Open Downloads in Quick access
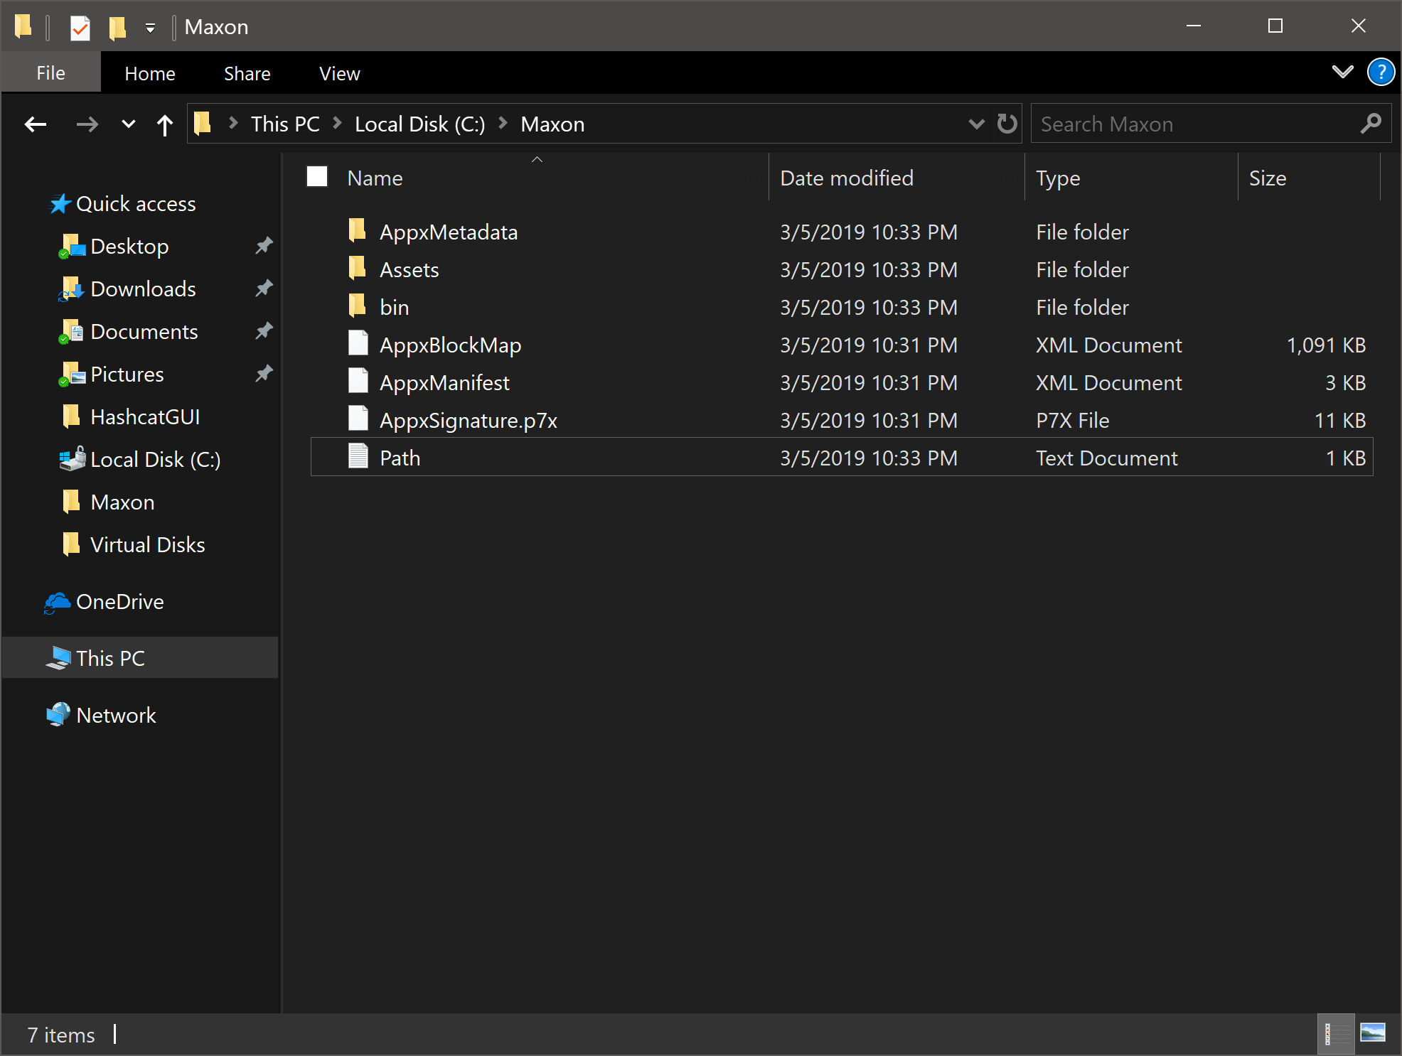This screenshot has width=1402, height=1056. (143, 289)
